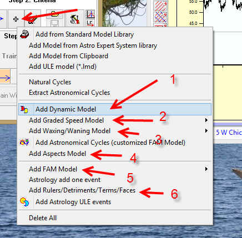Viewport: 242px width, 238px height.
Task: Expand the Add Graded Speed Model submenu arrow
Action: [x=206, y=120]
